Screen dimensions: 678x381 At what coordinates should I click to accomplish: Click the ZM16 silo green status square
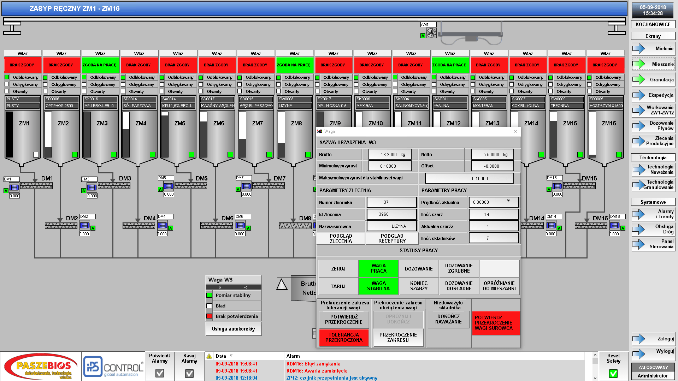(619, 155)
